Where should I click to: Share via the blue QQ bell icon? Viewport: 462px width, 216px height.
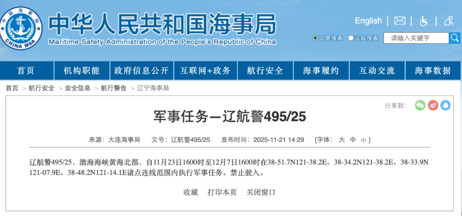445,105
